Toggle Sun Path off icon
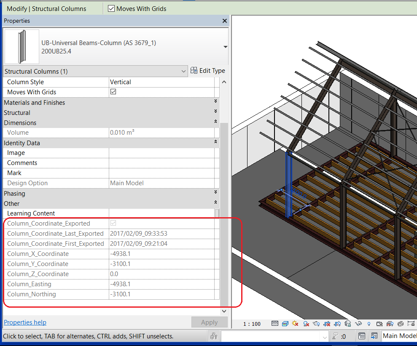Screen dimensions: 417x346 295,324
